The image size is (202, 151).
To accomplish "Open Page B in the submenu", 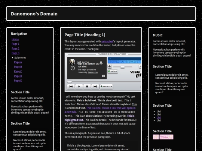I will [x=18, y=67].
